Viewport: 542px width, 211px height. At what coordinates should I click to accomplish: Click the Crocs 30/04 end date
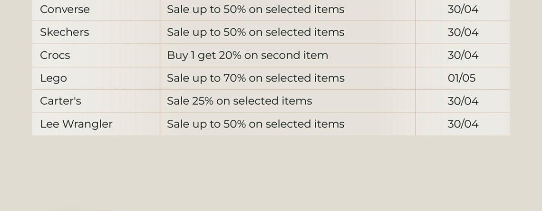[x=463, y=55]
